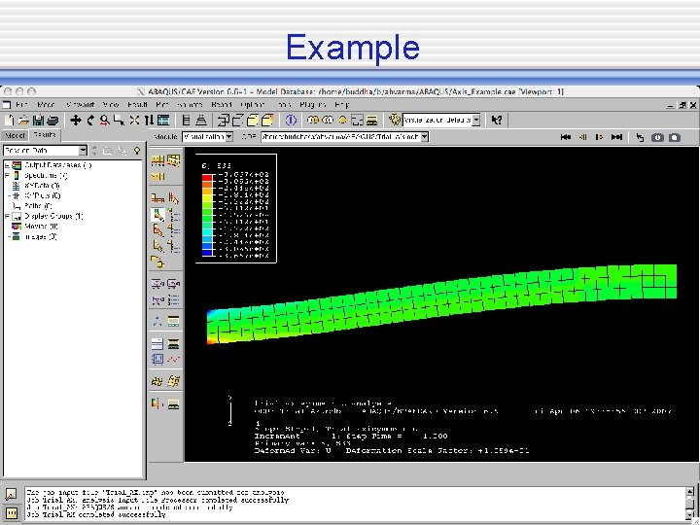
Task: Switch to the Model tab
Action: coord(15,135)
